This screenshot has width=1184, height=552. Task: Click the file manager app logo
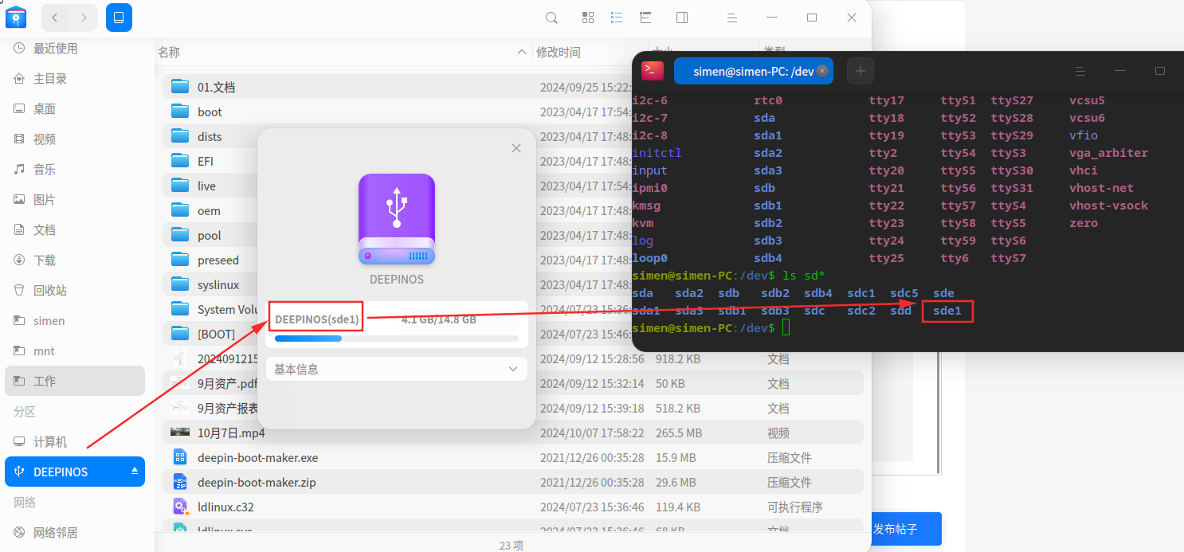pos(16,17)
